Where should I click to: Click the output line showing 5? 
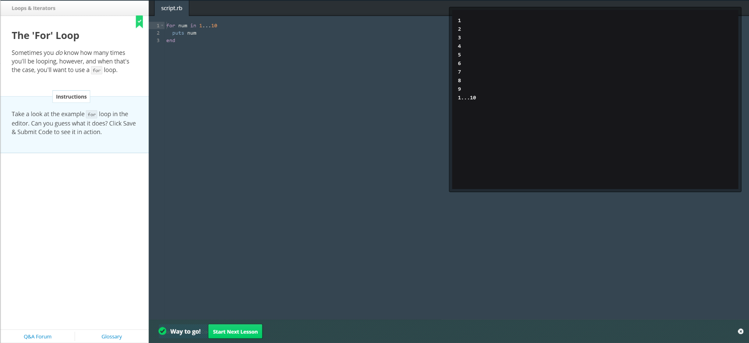[x=459, y=55]
